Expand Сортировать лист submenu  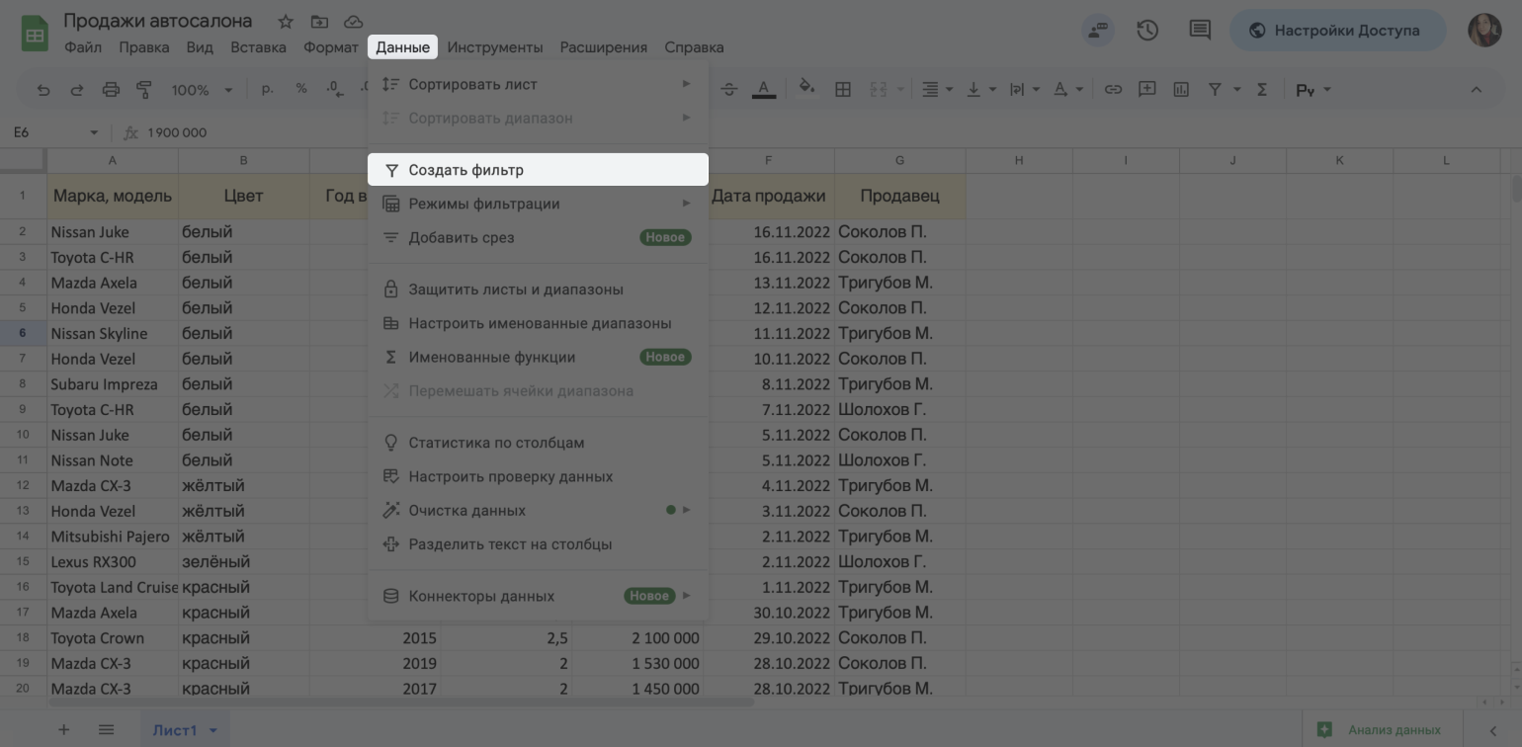[538, 84]
